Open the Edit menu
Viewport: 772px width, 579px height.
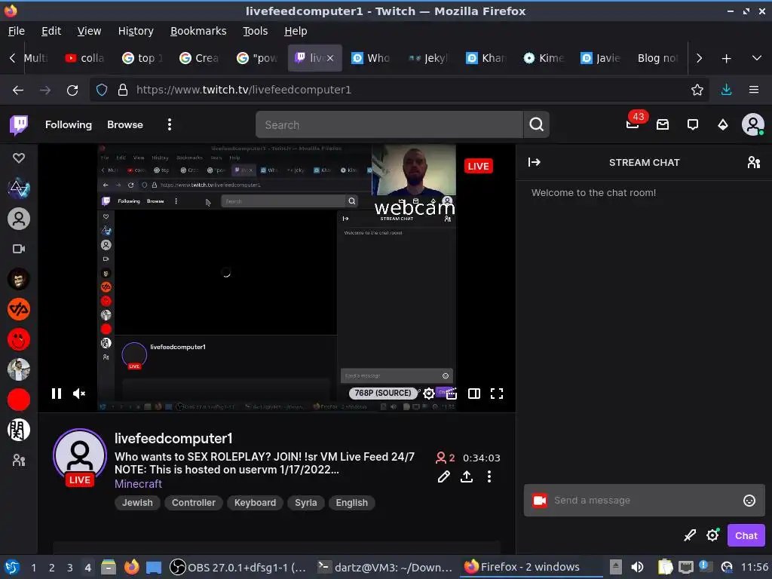click(51, 31)
